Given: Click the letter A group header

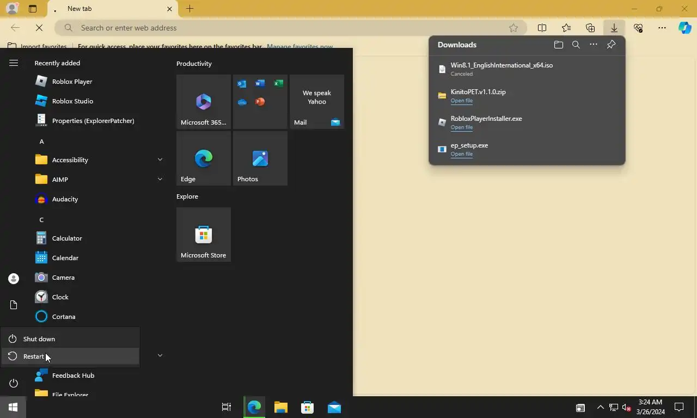Looking at the screenshot, I should 41,142.
